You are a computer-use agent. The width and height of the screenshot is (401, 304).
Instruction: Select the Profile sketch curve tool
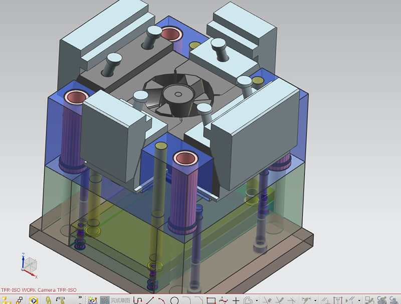click(137, 300)
